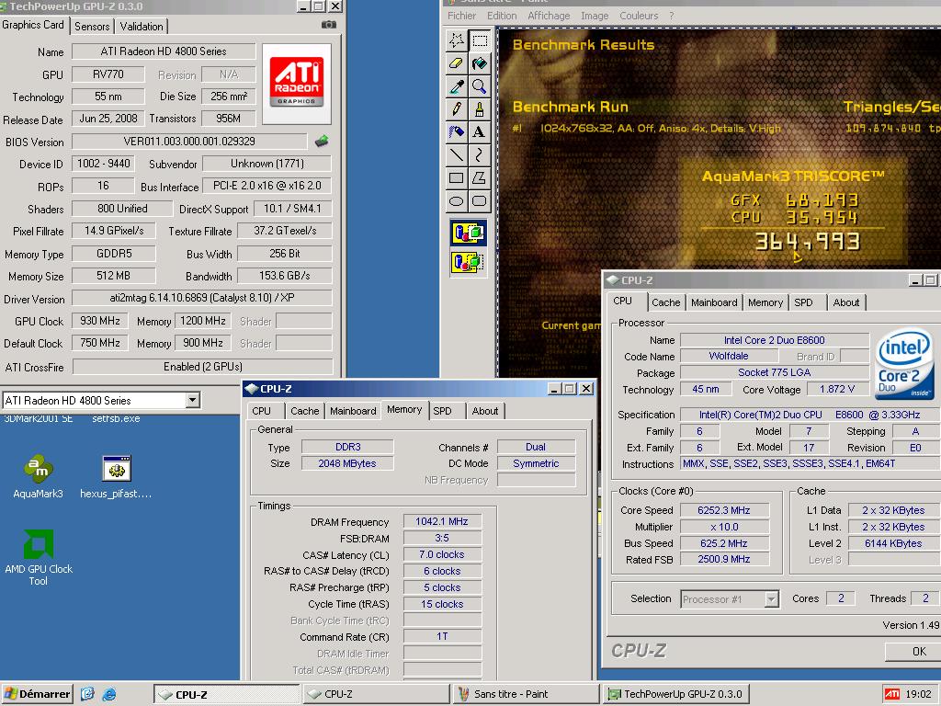Click the BIOS Version field in GPU-Z
Viewport: 941px width, 706px height.
[x=189, y=141]
